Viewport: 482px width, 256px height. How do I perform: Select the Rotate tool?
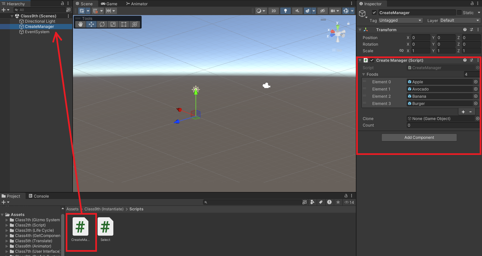102,24
